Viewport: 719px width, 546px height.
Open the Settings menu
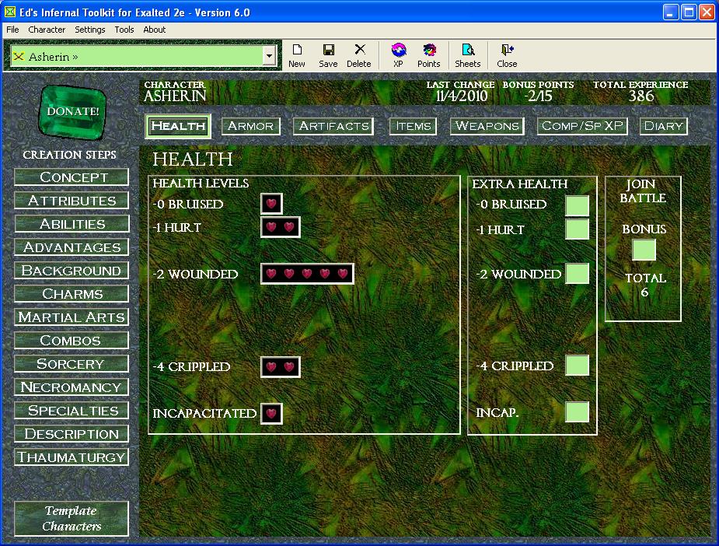90,30
